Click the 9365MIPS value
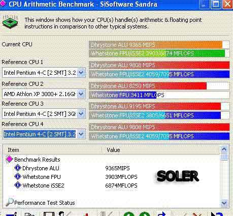This screenshot has width=233, height=216. 117,168
